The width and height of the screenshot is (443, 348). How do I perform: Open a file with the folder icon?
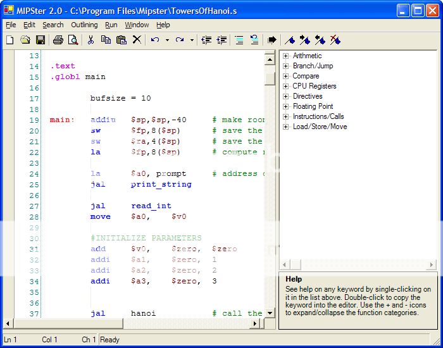point(25,40)
